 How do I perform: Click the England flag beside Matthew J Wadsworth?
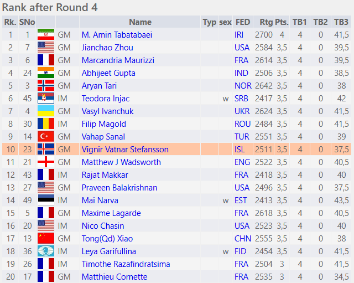[45, 162]
